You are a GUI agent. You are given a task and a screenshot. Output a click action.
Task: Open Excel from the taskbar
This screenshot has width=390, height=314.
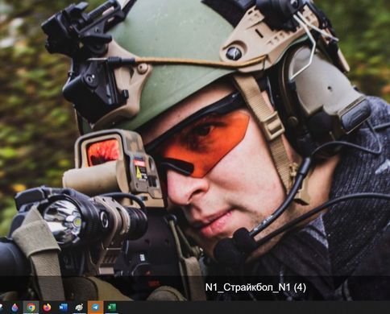click(x=111, y=308)
